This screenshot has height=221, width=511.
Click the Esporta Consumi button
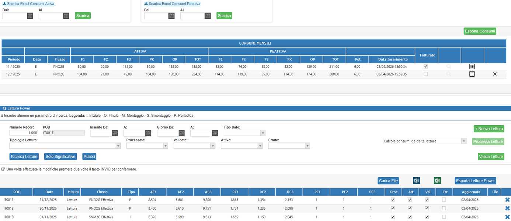click(480, 31)
